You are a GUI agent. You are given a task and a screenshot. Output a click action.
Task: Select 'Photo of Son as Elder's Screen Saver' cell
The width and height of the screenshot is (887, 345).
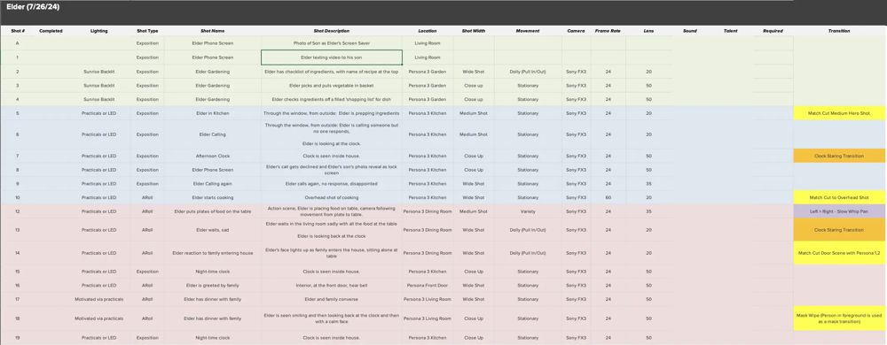click(332, 43)
